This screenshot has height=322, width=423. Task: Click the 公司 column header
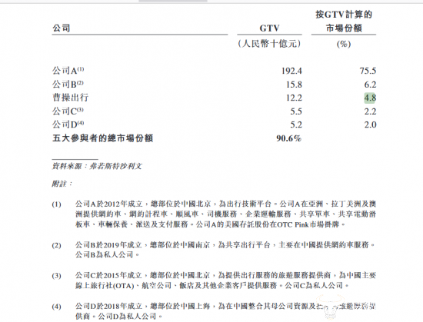62,28
